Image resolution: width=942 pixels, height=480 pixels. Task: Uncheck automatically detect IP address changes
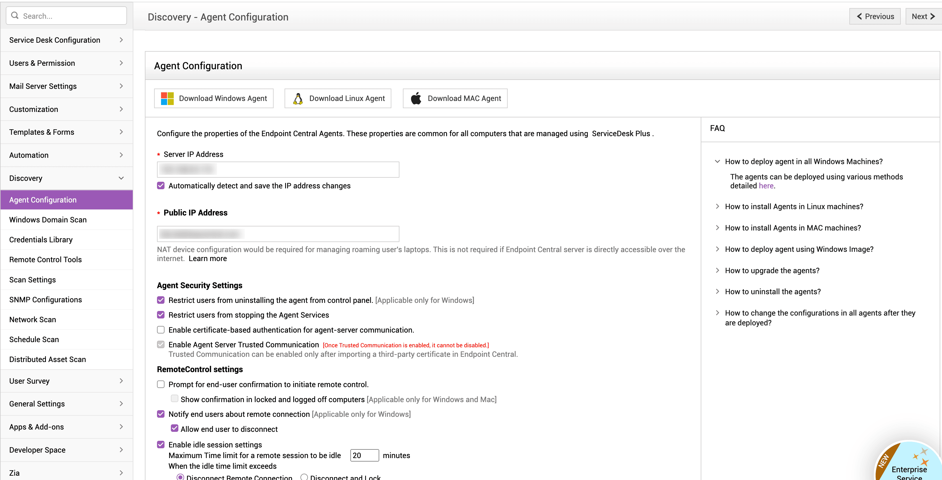(x=160, y=185)
